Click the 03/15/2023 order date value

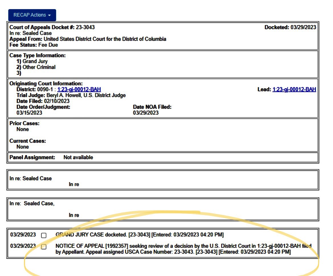29,113
